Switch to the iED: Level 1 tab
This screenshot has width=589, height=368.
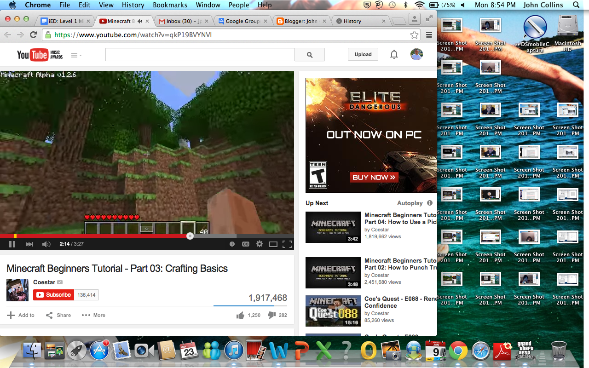[x=64, y=21]
